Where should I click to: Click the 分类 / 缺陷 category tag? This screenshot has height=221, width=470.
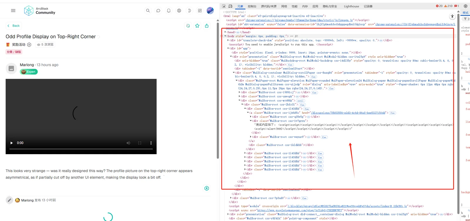pyautogui.click(x=14, y=52)
